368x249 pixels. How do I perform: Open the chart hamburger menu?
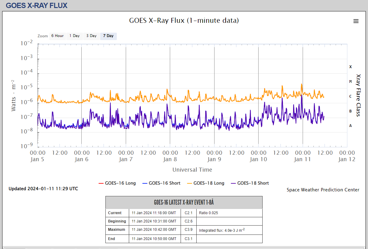pos(356,21)
